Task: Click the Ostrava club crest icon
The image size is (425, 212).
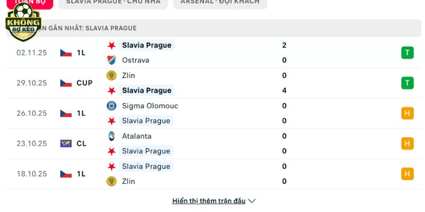Action: (x=112, y=60)
